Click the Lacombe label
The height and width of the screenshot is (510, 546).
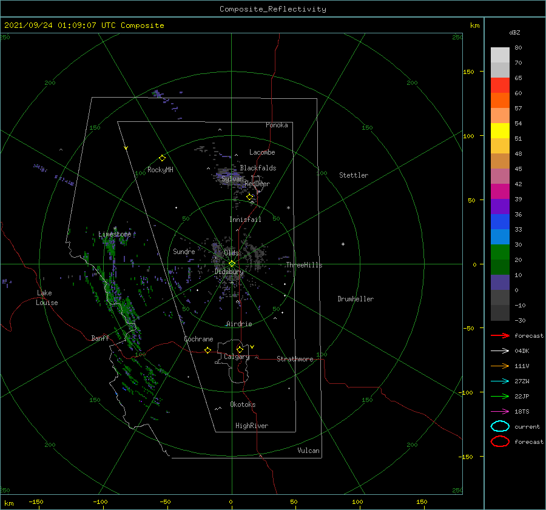(262, 152)
